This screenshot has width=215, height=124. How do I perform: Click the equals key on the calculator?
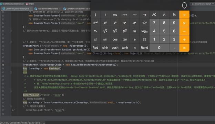184,48
